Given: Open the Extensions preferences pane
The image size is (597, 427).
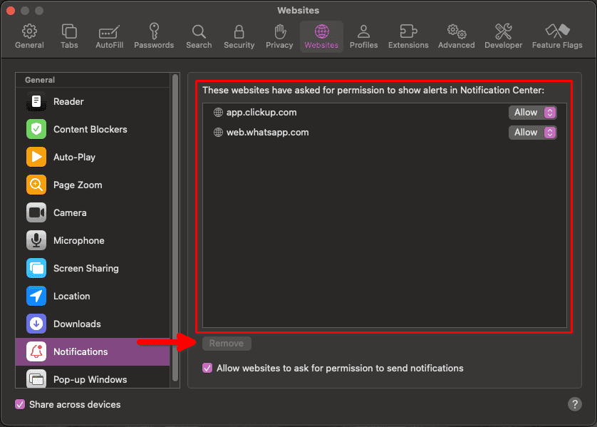Looking at the screenshot, I should coord(408,36).
